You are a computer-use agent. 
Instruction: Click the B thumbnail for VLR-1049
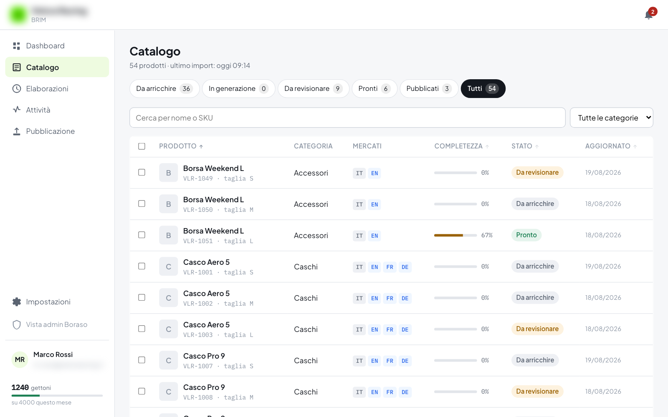pyautogui.click(x=168, y=173)
